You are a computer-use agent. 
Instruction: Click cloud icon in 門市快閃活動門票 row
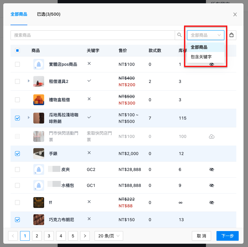pyautogui.click(x=211, y=136)
